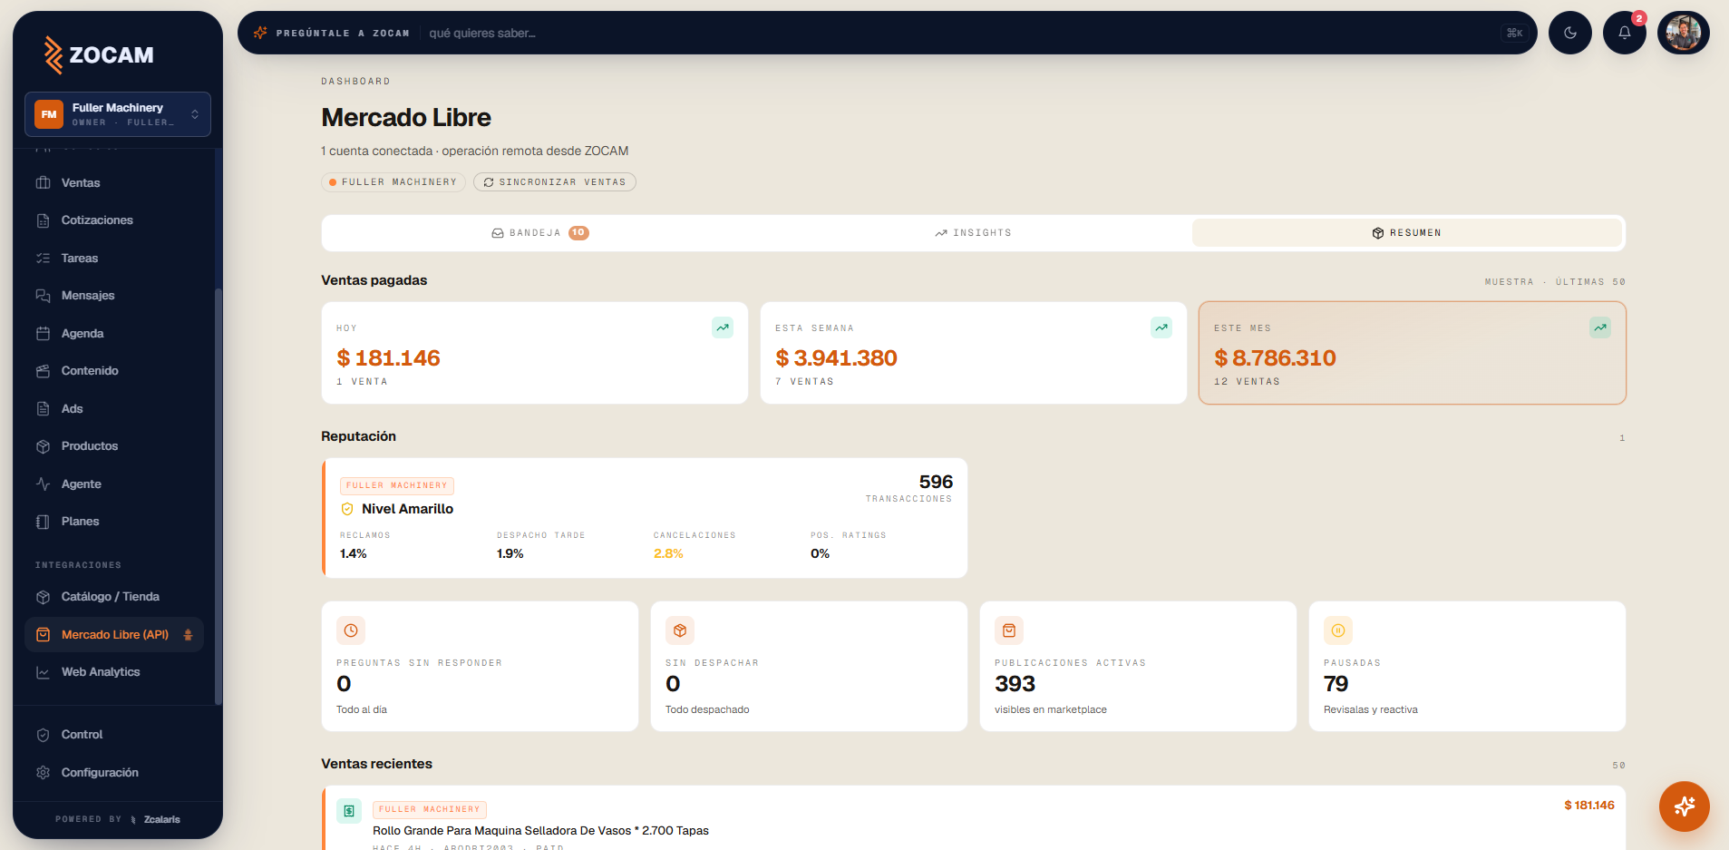
Task: Click the Control shield icon
Action: click(x=43, y=735)
